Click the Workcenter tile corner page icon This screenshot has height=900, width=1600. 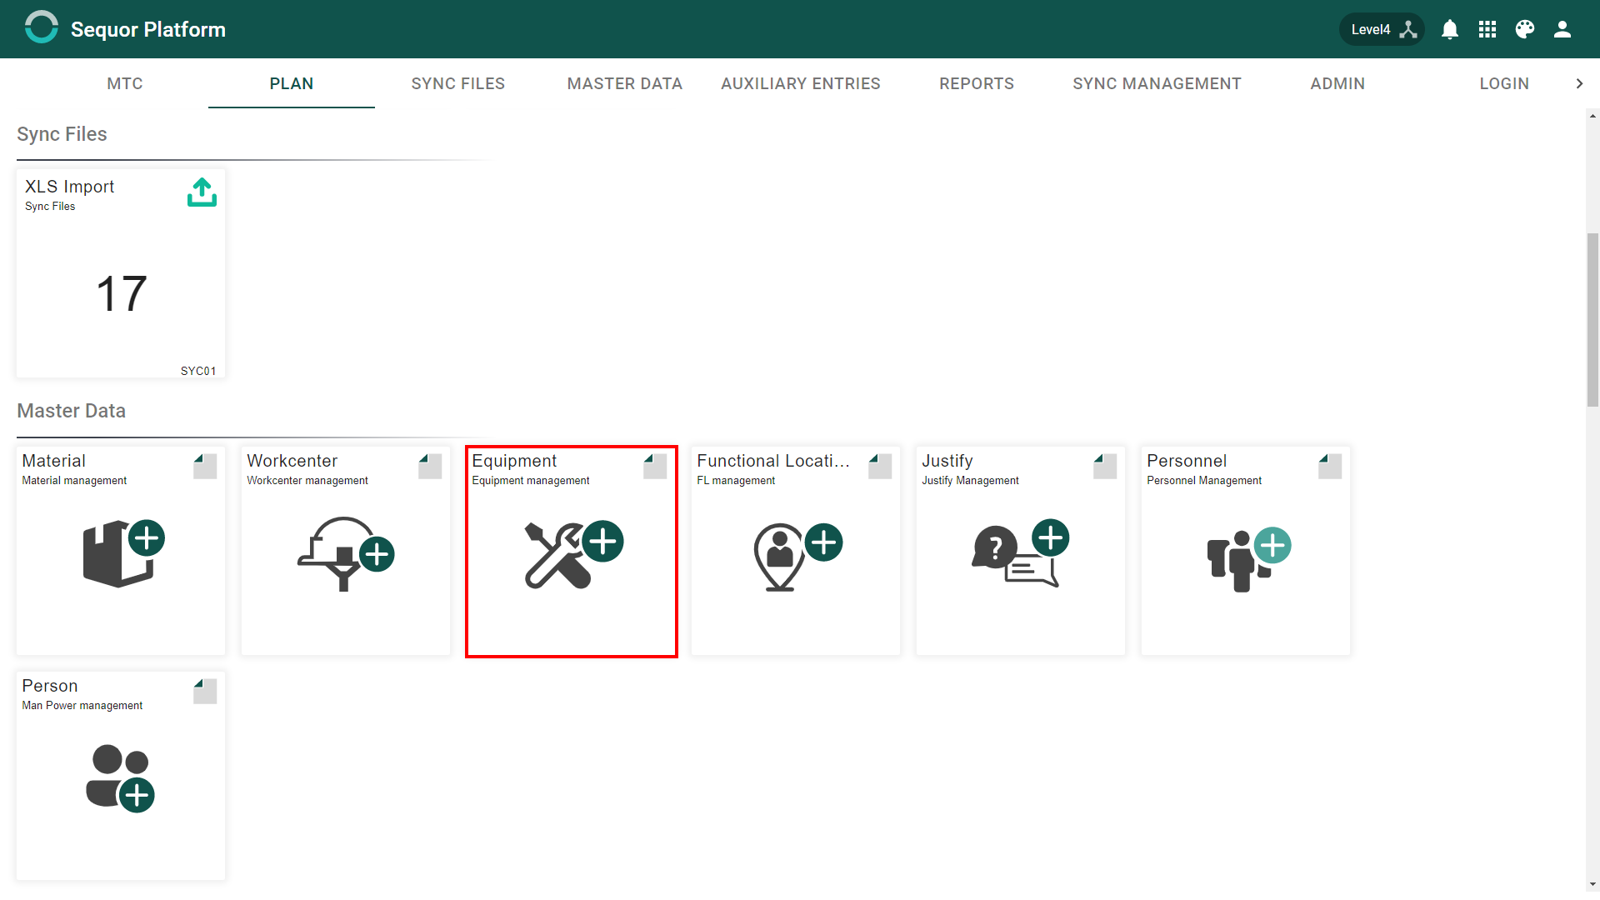click(x=430, y=466)
